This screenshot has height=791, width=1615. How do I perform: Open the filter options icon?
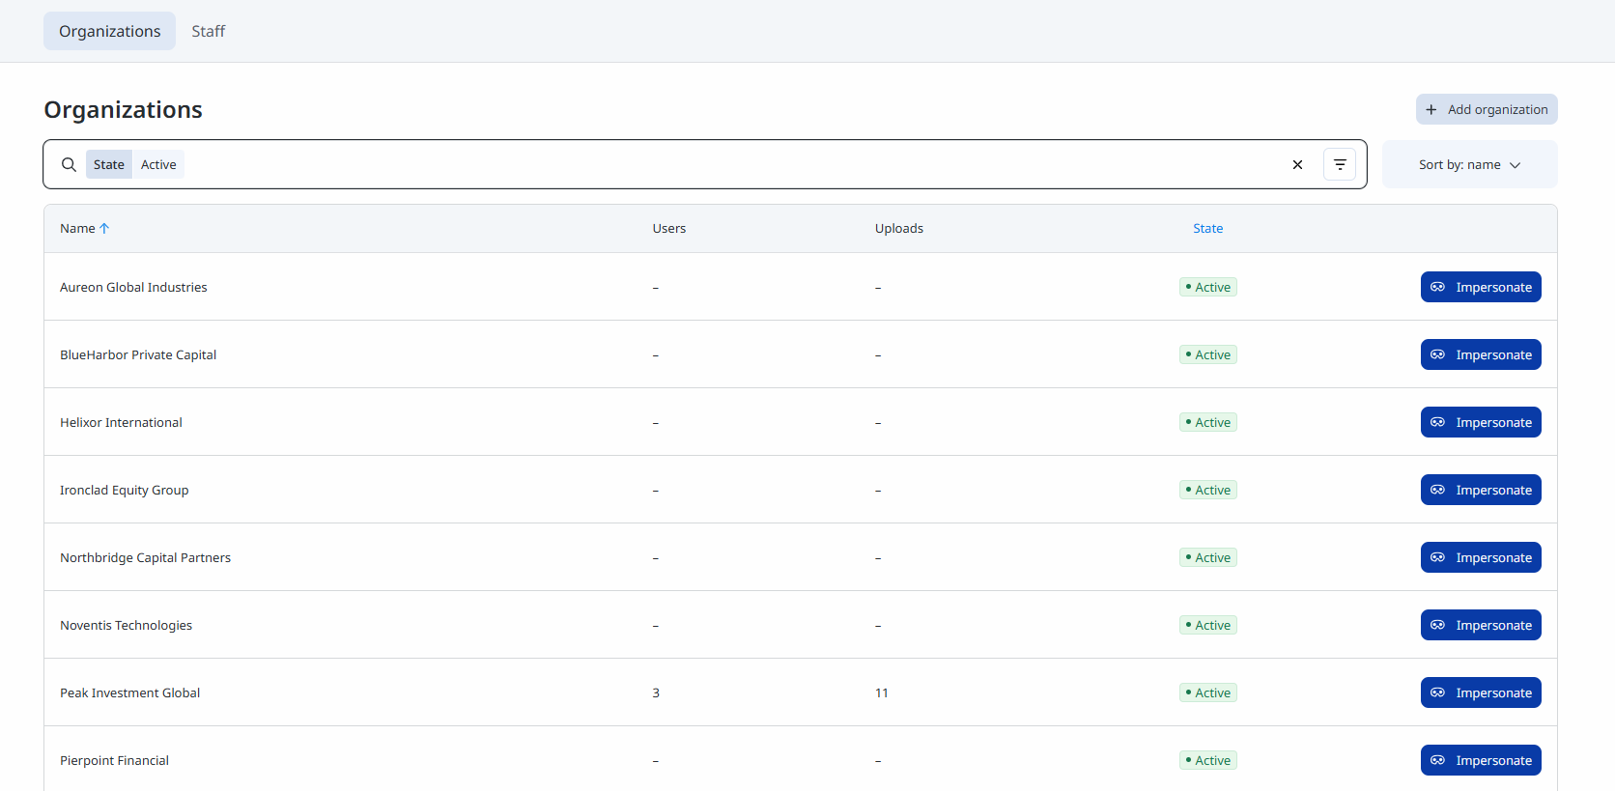1340,165
